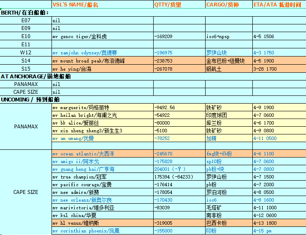
Task: Click quantity cell -267078
Action: [179, 69]
